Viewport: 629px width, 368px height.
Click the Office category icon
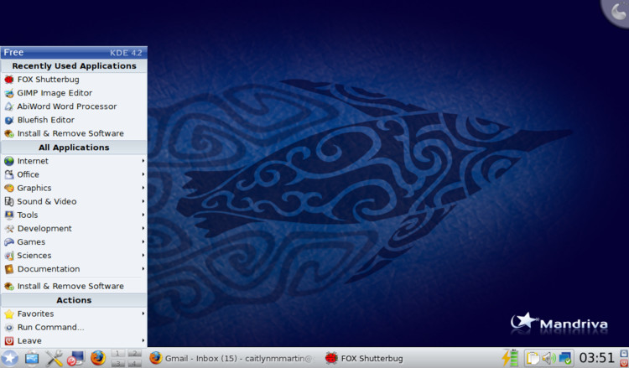pyautogui.click(x=9, y=174)
